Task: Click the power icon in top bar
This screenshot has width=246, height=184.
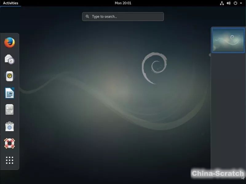Action: click(236, 3)
